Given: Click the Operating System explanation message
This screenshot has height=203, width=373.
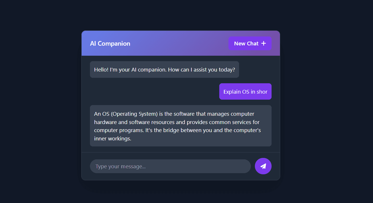Looking at the screenshot, I should click(x=181, y=126).
